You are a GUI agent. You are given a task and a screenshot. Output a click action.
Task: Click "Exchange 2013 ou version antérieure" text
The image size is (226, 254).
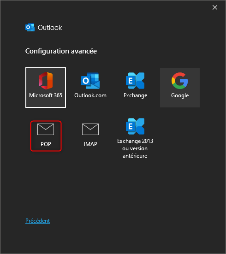135,148
